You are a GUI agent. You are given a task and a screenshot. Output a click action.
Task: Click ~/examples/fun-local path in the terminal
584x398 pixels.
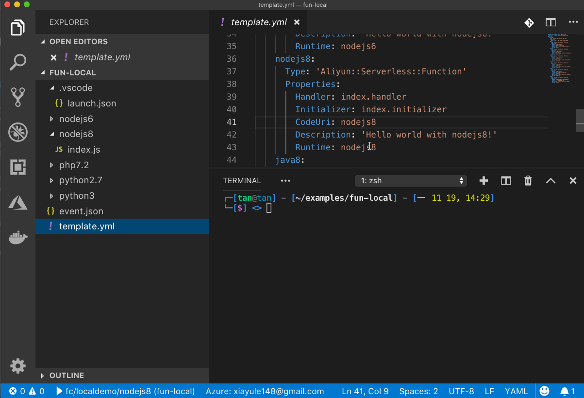click(x=344, y=198)
